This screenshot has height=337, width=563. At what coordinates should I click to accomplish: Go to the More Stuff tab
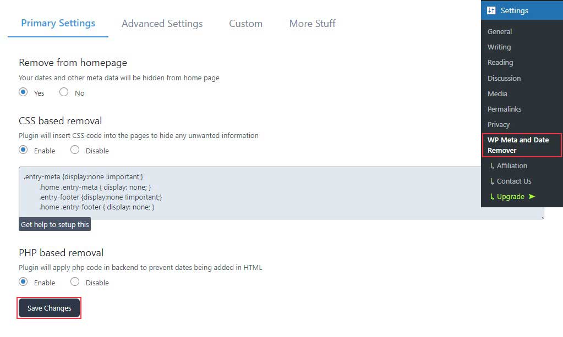312,24
